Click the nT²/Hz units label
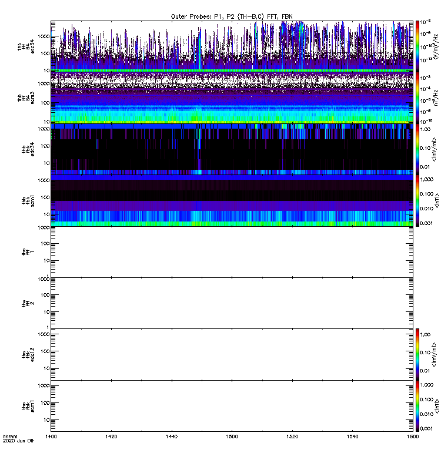 click(x=436, y=98)
